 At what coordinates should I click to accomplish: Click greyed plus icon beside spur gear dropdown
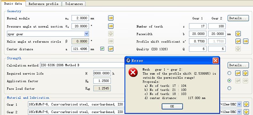click(x=111, y=34)
